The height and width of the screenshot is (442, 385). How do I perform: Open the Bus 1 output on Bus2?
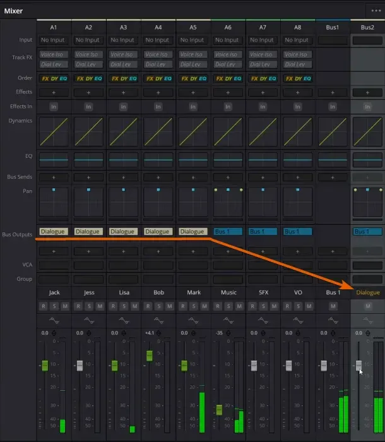(367, 232)
